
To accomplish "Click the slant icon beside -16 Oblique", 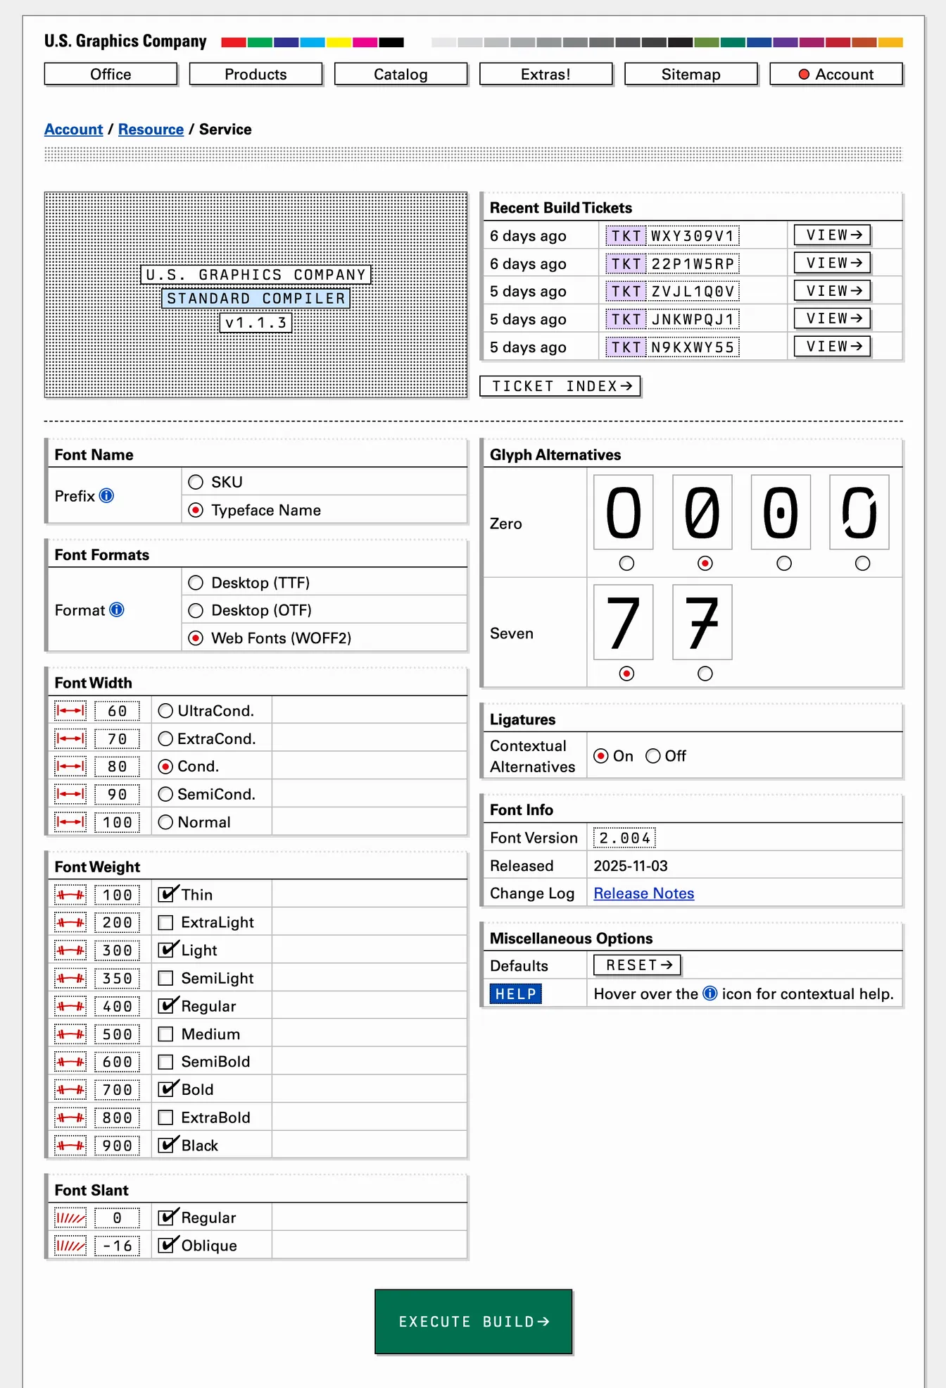I will tap(70, 1245).
